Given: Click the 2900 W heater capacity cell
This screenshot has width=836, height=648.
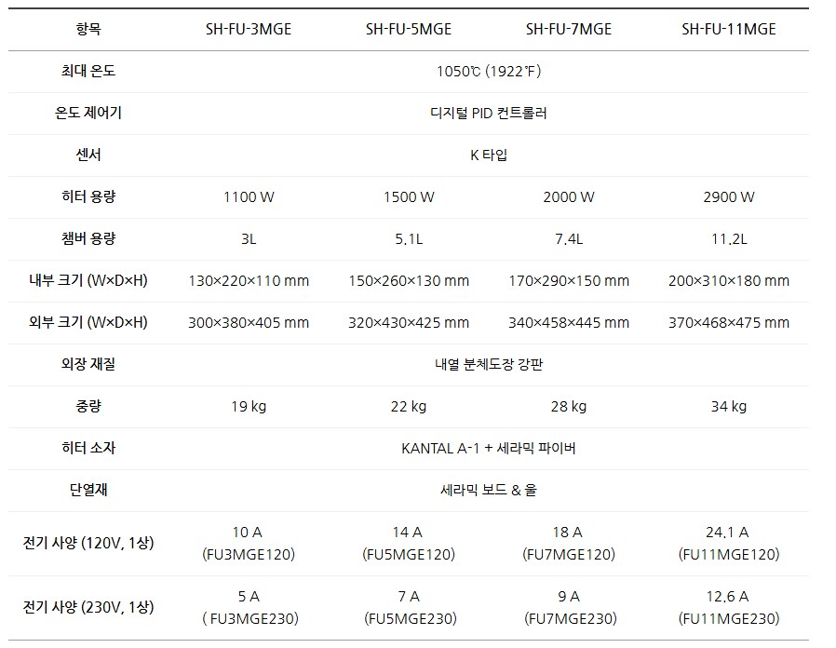Looking at the screenshot, I should tap(728, 196).
